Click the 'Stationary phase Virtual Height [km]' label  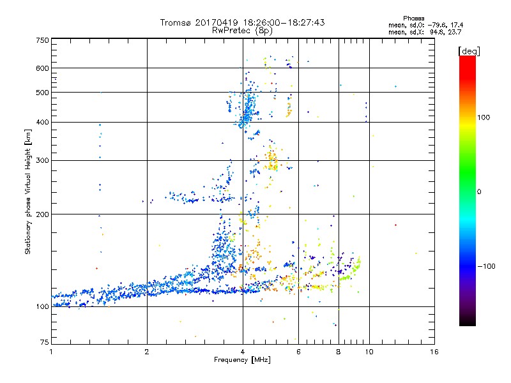[x=28, y=191]
